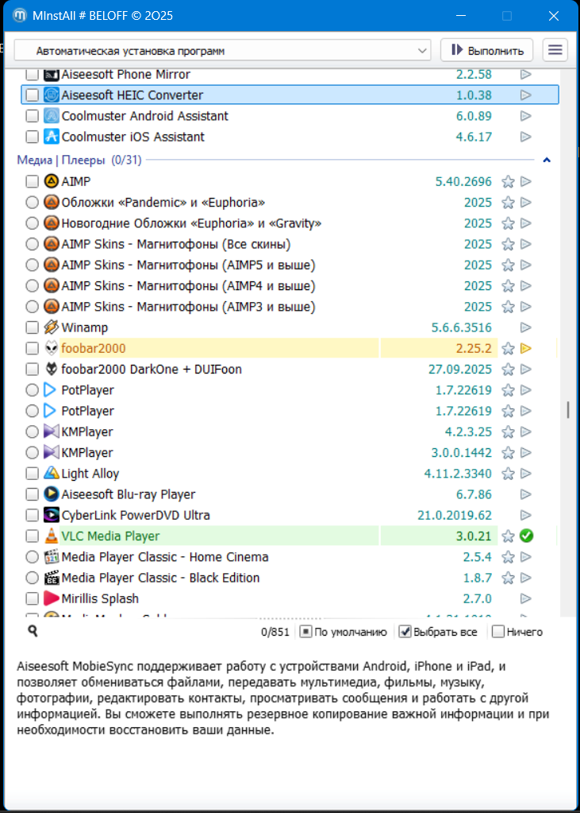This screenshot has width=580, height=813.
Task: Select the Mirillis Splash list entry
Action: pyautogui.click(x=100, y=598)
